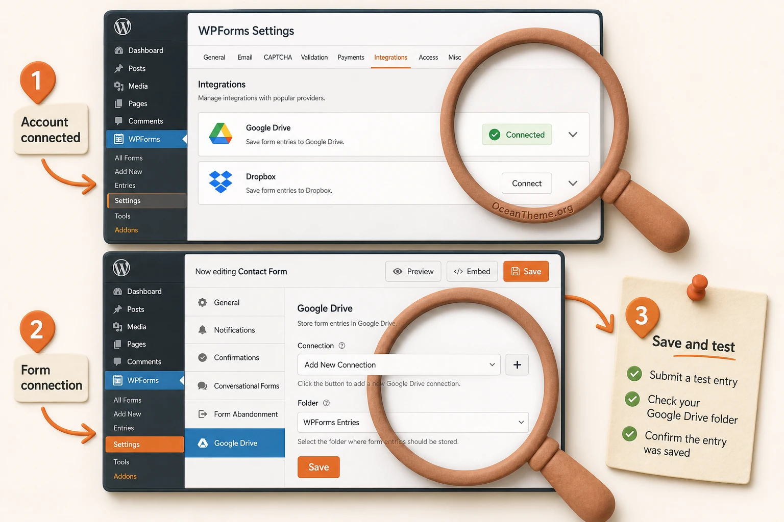
Task: Click the Media icon in the top sidebar
Action: coord(119,86)
